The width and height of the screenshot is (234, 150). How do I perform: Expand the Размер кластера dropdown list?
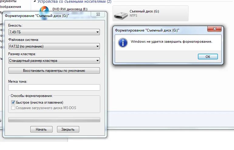point(54,61)
